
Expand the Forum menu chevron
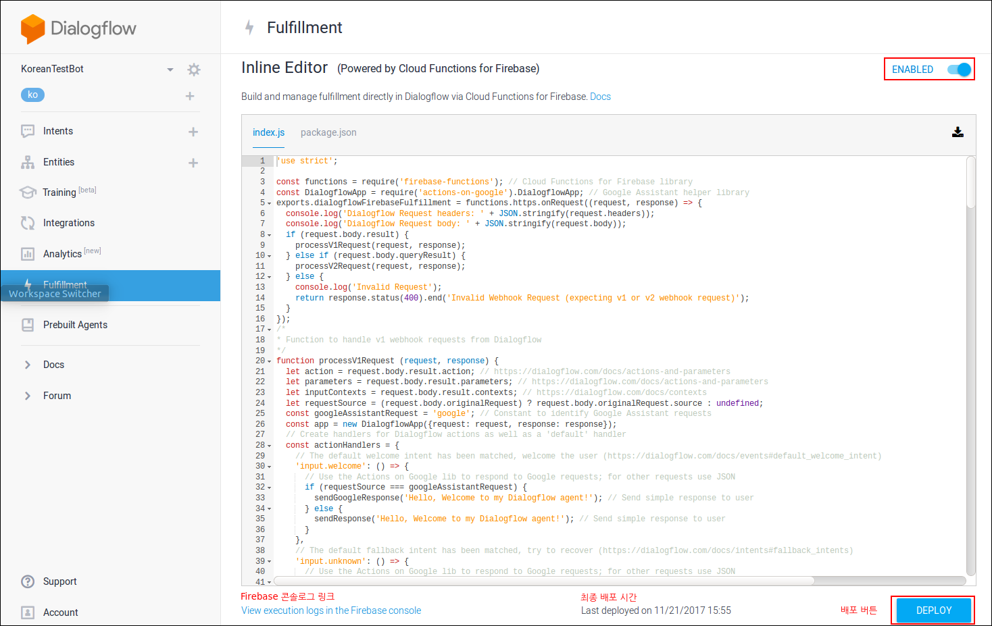(28, 396)
